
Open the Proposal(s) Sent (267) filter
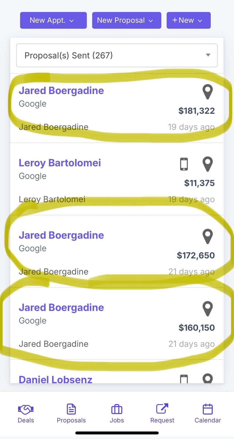pyautogui.click(x=117, y=55)
